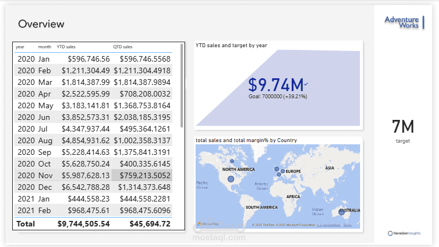
Task: Click the NORTH AMERICA label on map
Action: (238, 169)
